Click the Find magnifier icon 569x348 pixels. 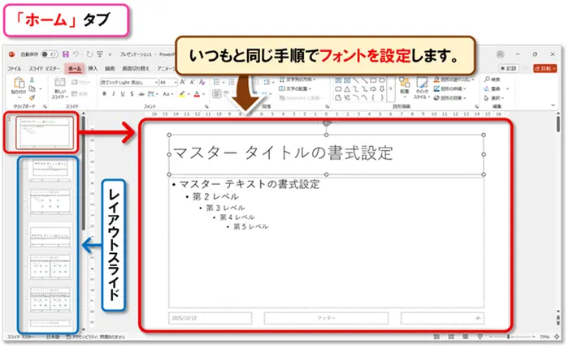(488, 79)
